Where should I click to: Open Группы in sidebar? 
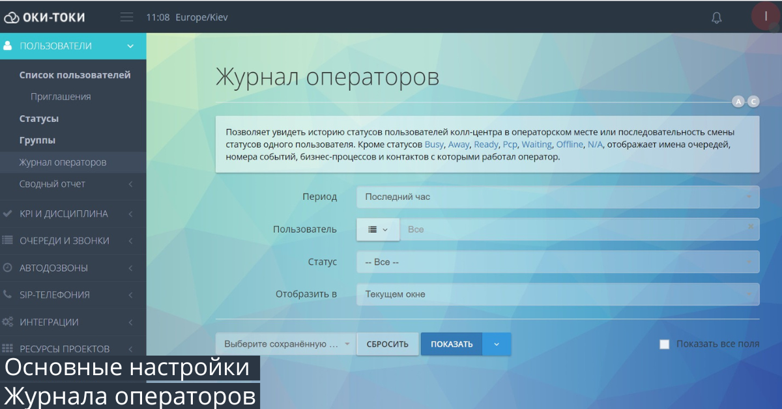point(37,140)
